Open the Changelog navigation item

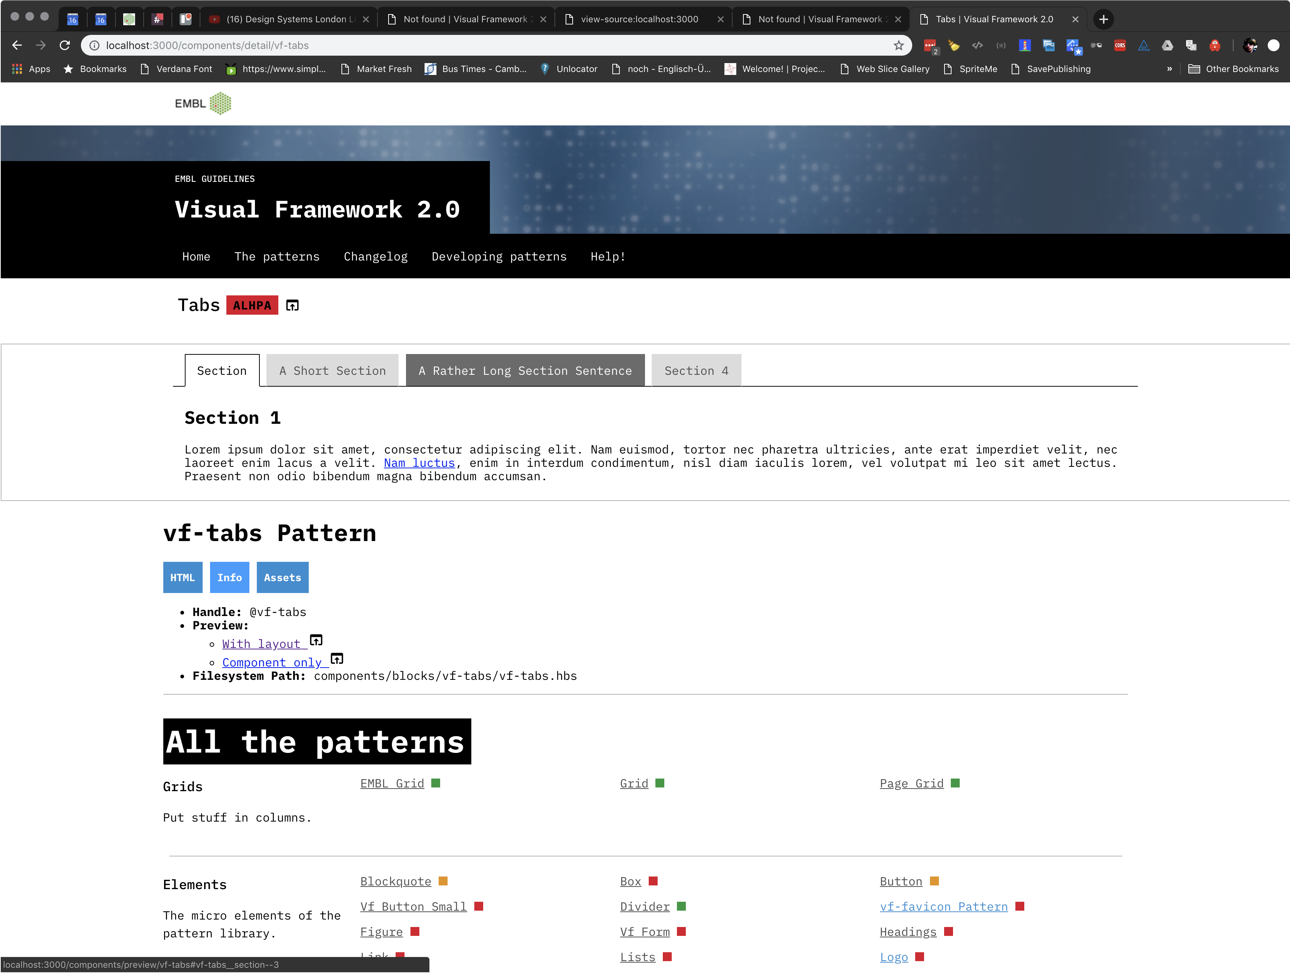376,256
